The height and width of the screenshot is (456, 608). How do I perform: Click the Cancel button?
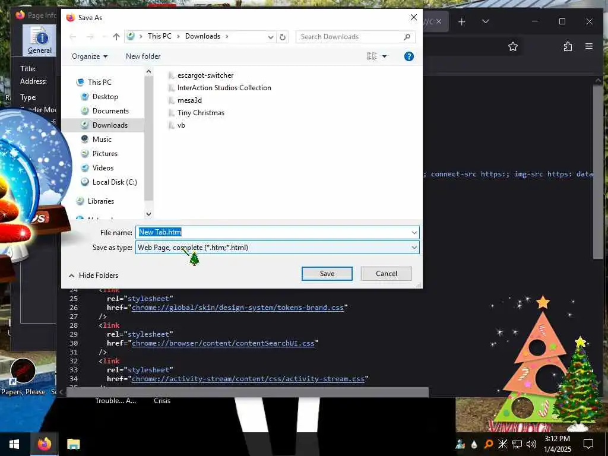point(386,274)
